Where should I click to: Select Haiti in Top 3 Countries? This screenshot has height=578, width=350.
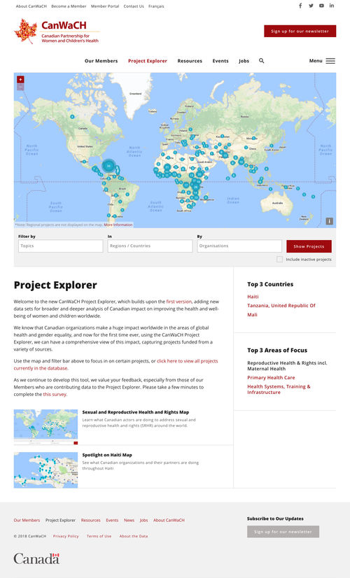coord(253,297)
